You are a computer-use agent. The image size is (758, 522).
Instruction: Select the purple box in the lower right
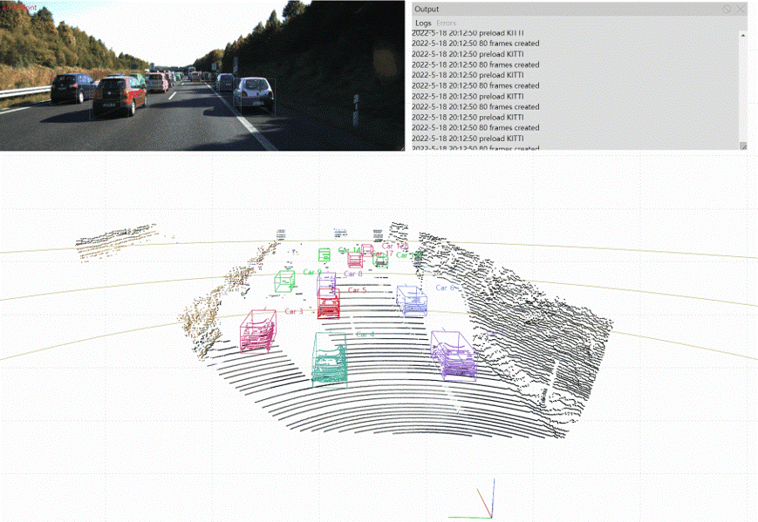tap(454, 356)
